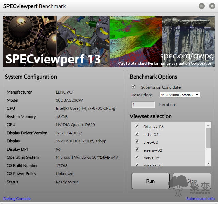Click OS build number 17763
The height and width of the screenshot is (204, 218).
click(62, 166)
